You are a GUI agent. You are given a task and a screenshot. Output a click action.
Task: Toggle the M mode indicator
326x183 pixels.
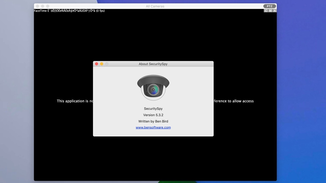pyautogui.click(x=270, y=11)
